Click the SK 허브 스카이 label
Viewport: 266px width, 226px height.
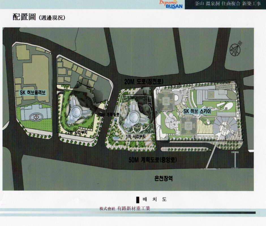(197, 111)
